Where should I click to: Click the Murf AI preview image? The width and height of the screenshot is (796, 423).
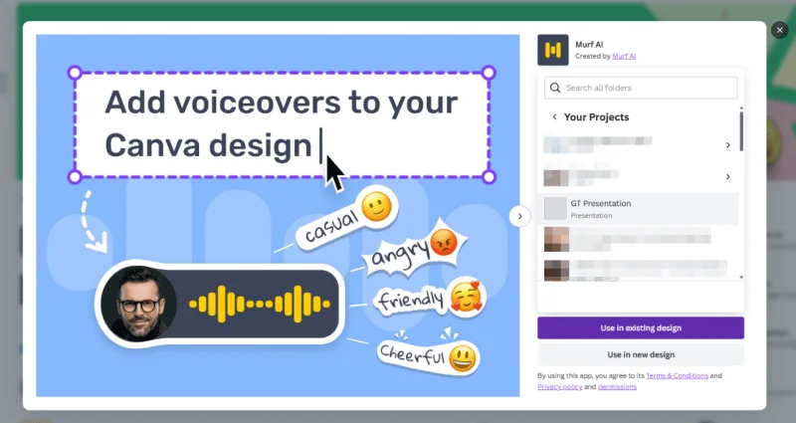click(x=278, y=215)
